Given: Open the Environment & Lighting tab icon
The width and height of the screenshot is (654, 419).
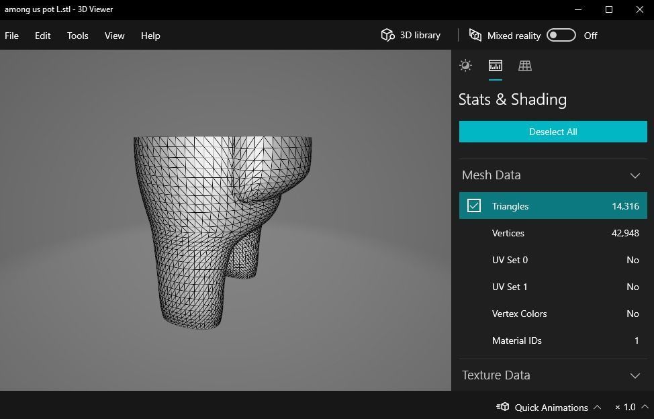Looking at the screenshot, I should 465,65.
